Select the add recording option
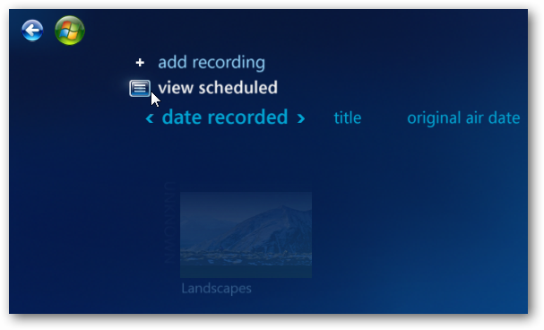Screen dimensions: 544x330 (212, 63)
